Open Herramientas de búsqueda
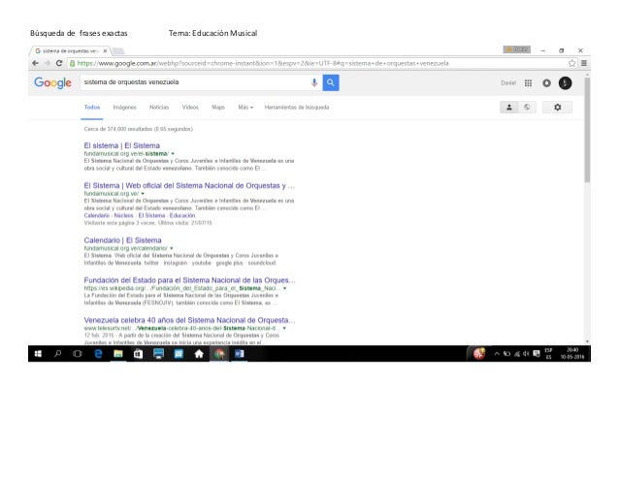619x478 pixels. [297, 108]
